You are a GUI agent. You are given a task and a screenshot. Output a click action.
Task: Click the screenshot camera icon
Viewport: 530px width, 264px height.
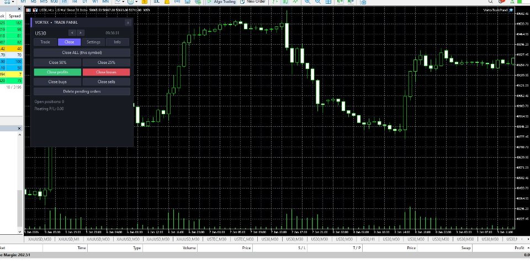[363, 2]
